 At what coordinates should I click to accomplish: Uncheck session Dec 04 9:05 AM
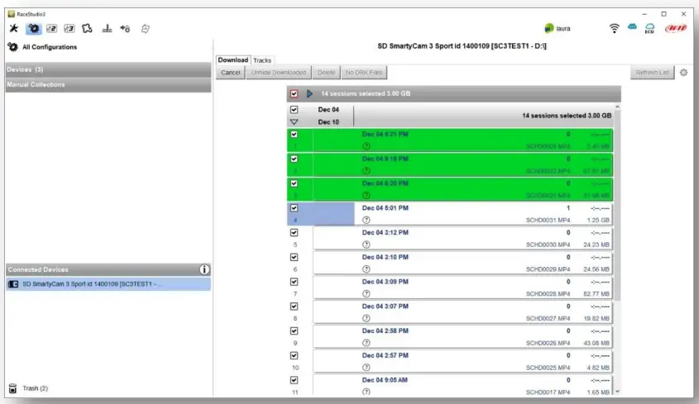pyautogui.click(x=294, y=380)
